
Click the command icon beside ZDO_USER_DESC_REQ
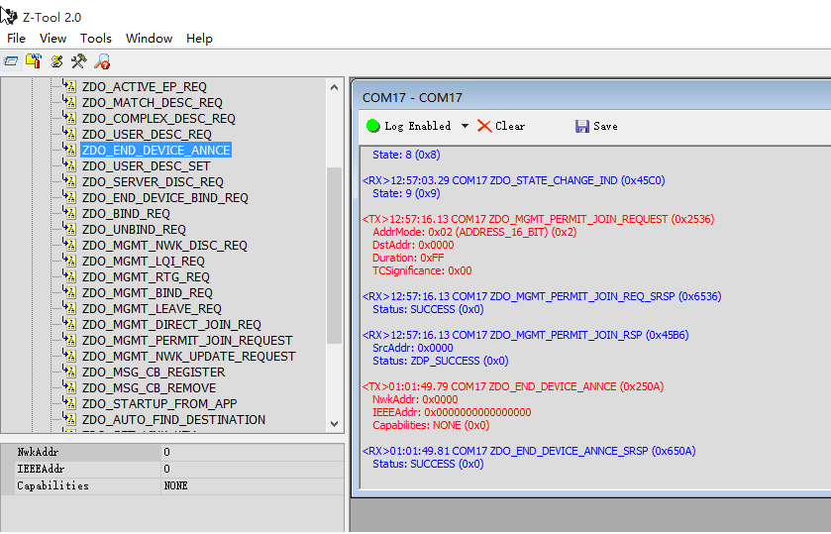click(69, 134)
